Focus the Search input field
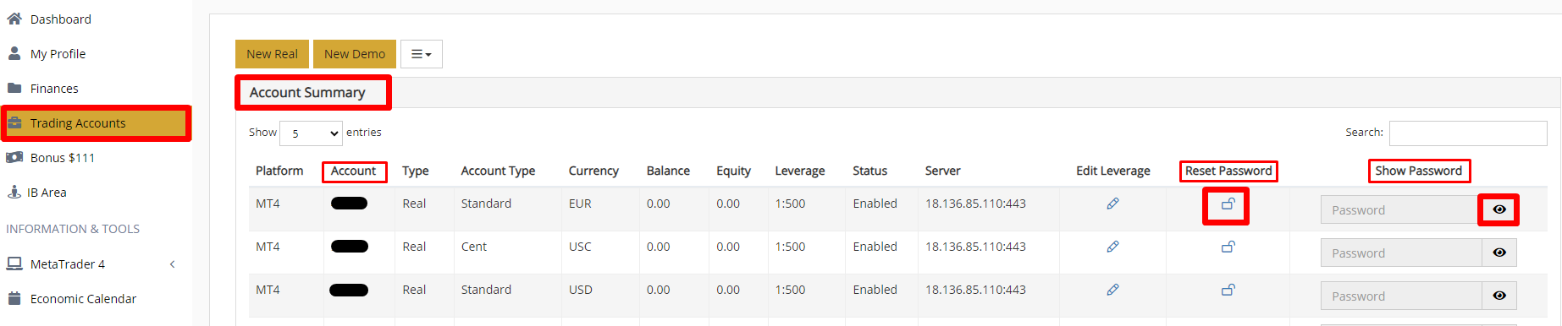This screenshot has width=1562, height=326. 1468,133
